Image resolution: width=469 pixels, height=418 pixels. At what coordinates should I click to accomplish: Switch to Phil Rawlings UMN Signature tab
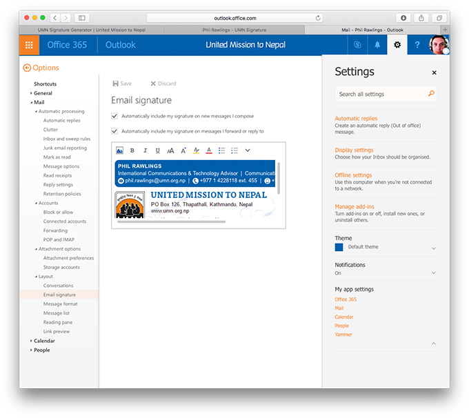pyautogui.click(x=234, y=30)
